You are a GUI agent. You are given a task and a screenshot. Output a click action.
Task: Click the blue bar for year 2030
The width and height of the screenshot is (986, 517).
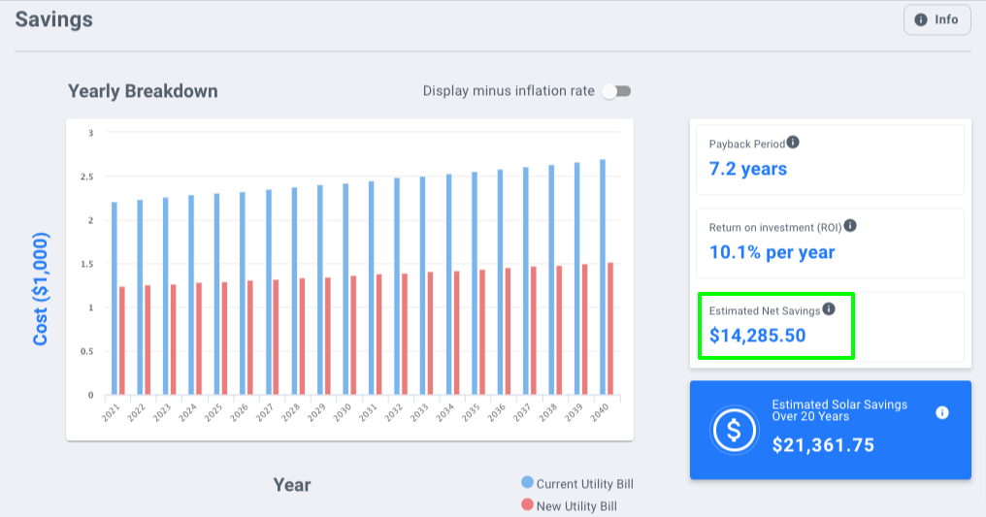point(345,289)
